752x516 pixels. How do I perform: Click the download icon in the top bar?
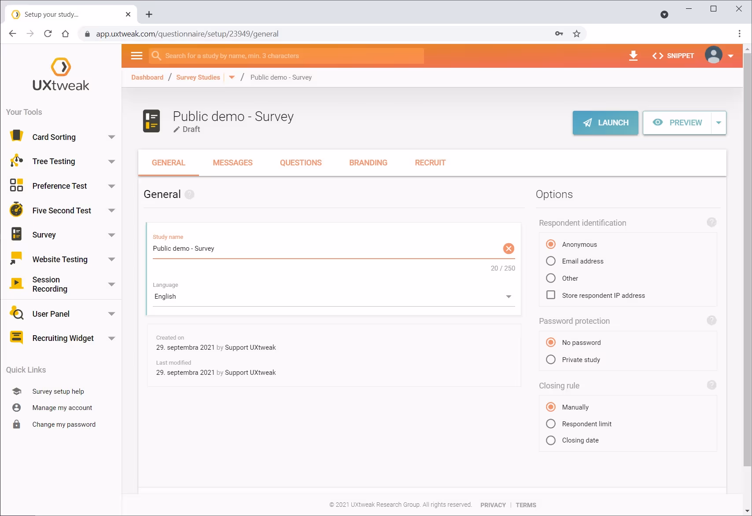click(634, 55)
